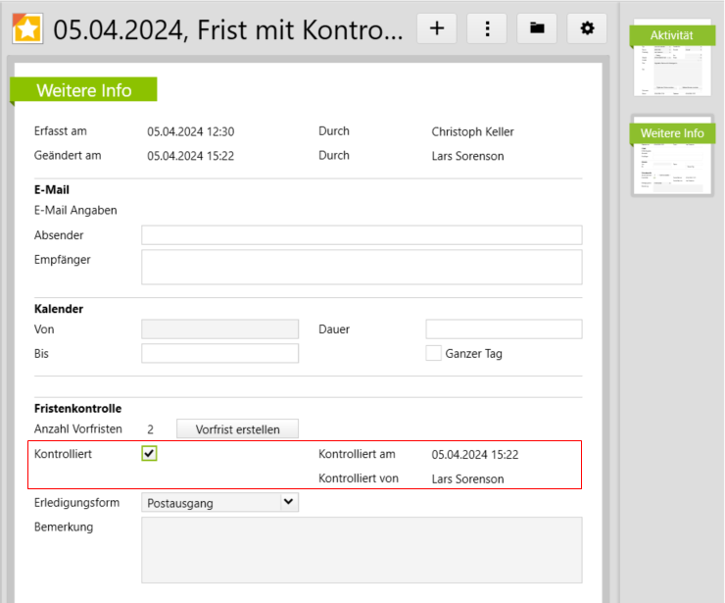Click the Vorfrist erstellen button
The height and width of the screenshot is (603, 725).
click(x=237, y=428)
